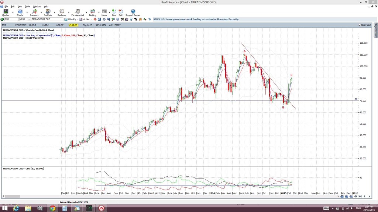Open the Fundamental toolbar button
The width and height of the screenshot is (378, 212).
coord(78,13)
